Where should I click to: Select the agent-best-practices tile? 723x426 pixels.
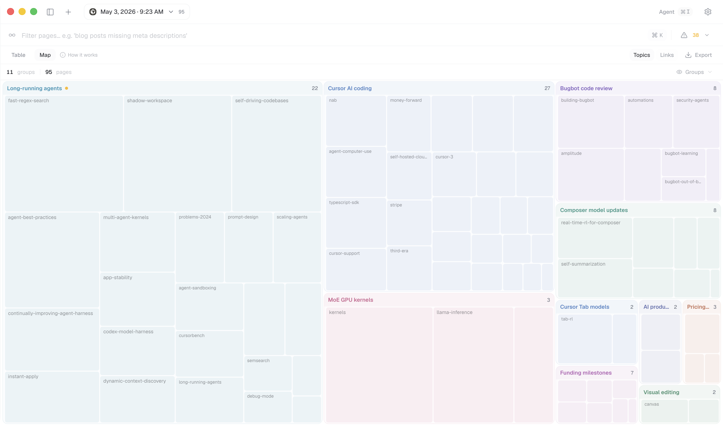point(52,260)
